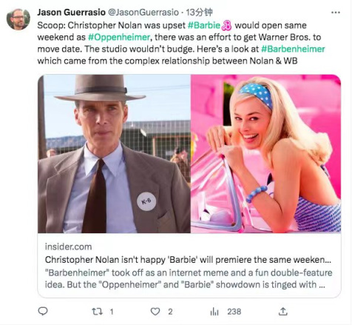This screenshot has height=325, width=352.
Task: Click the view count 238
Action: click(234, 312)
